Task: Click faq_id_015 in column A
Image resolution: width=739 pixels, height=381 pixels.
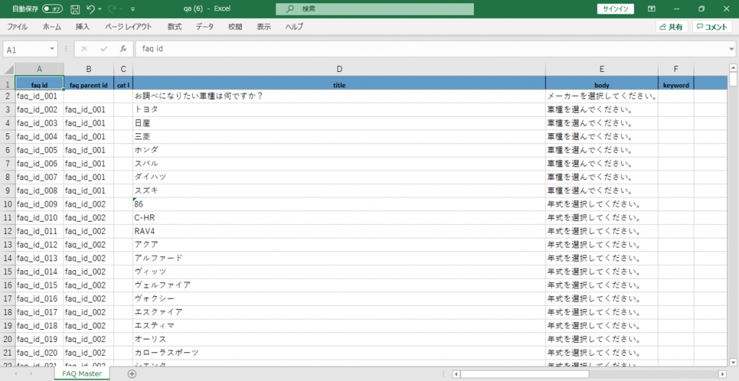Action: pyautogui.click(x=39, y=285)
